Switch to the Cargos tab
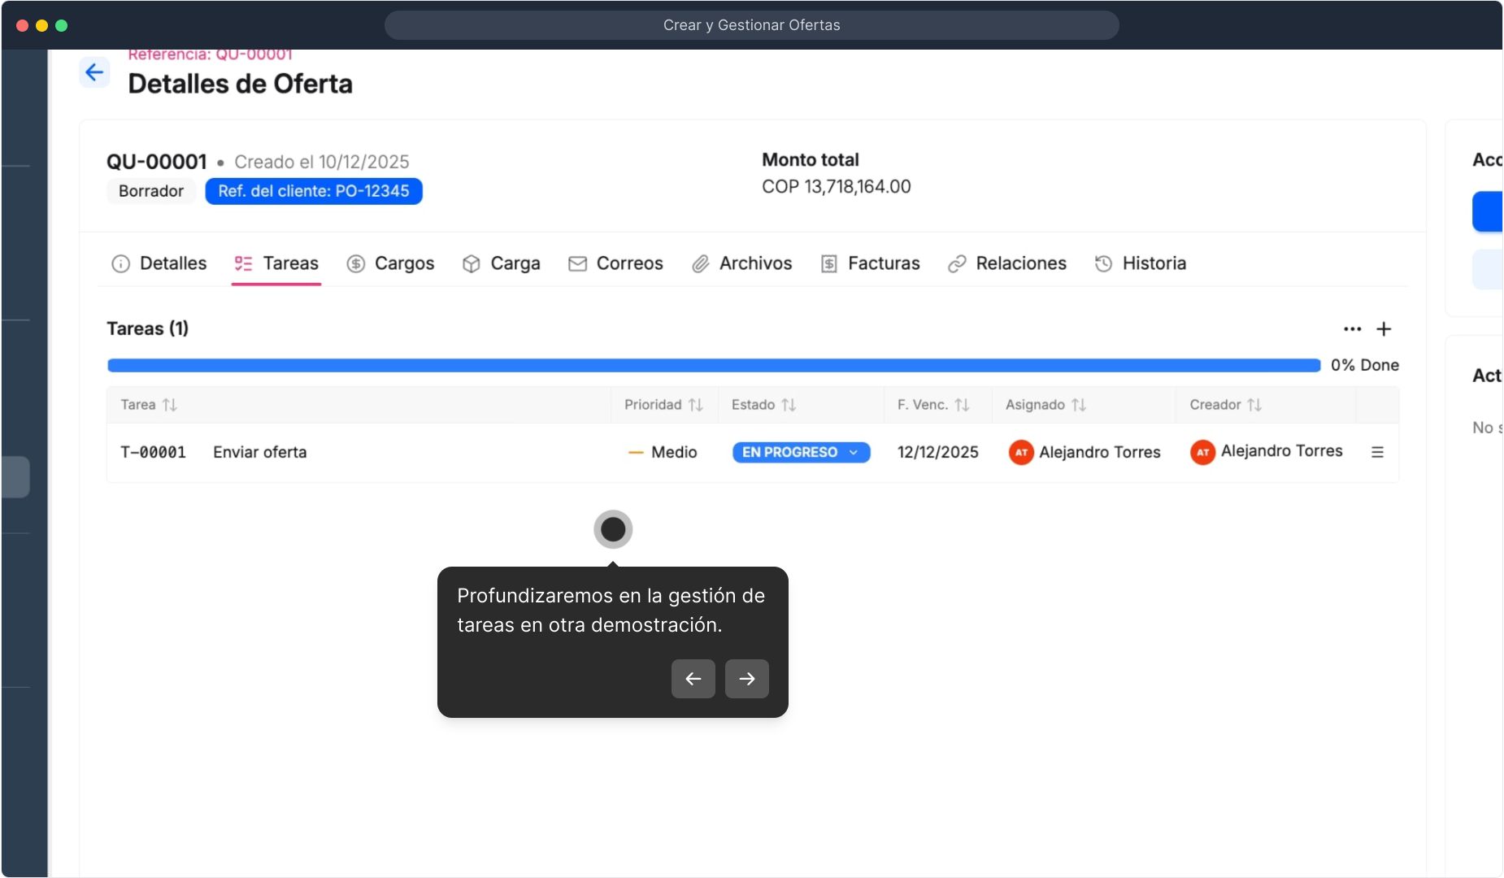Screen dimensions: 1504x878 click(390, 263)
